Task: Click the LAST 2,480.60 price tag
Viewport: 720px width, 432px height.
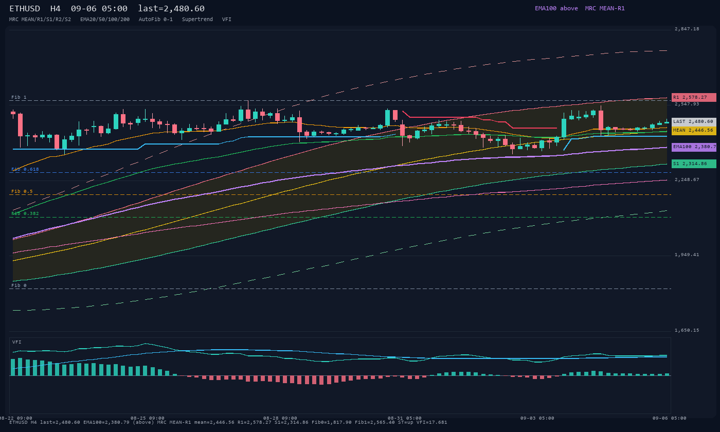Action: coord(694,122)
